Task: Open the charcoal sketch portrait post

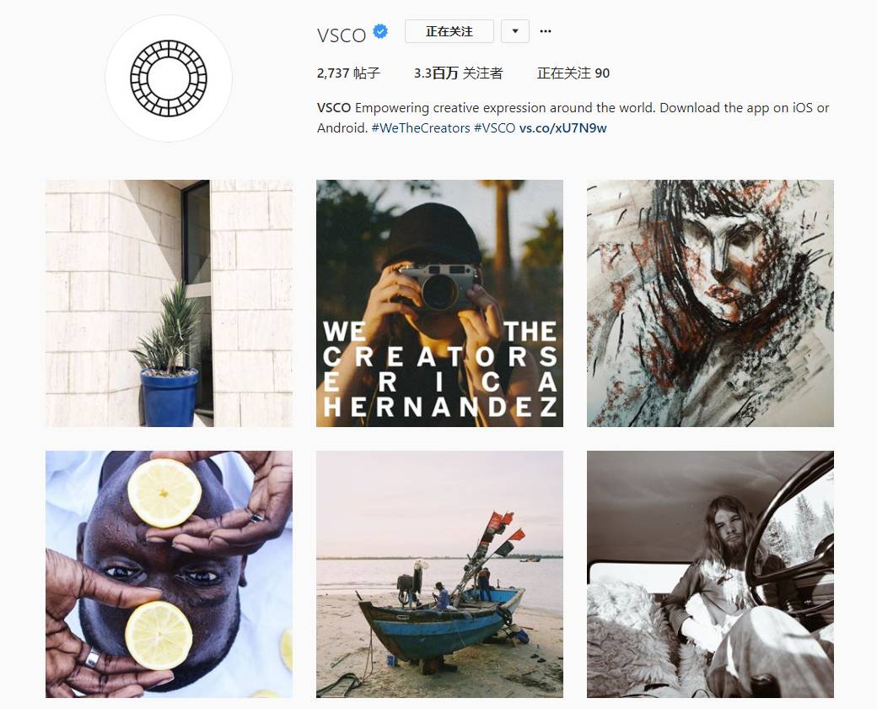Action: 710,304
